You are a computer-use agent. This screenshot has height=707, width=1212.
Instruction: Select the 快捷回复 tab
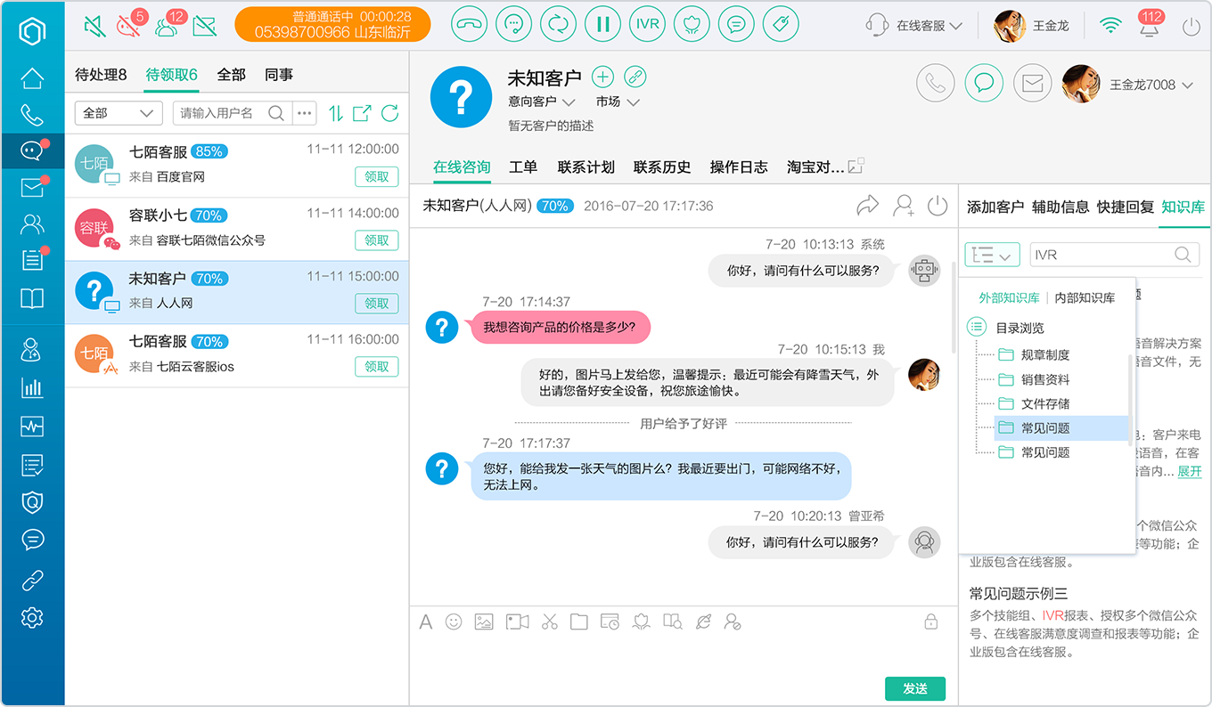1126,207
